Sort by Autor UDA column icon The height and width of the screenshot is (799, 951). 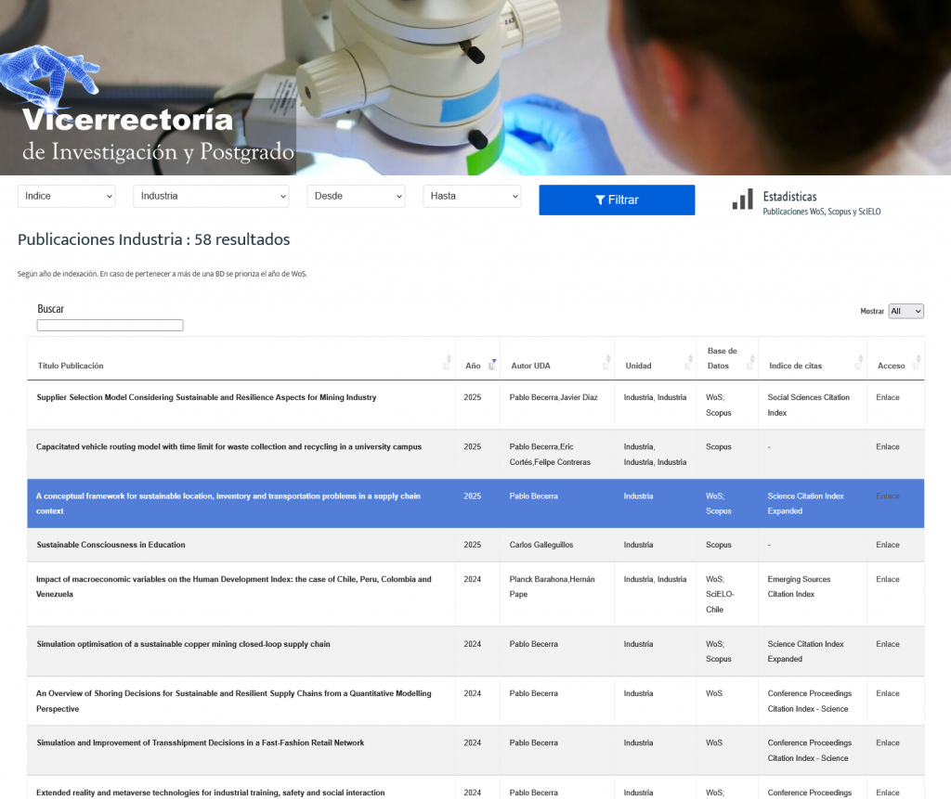pos(606,364)
